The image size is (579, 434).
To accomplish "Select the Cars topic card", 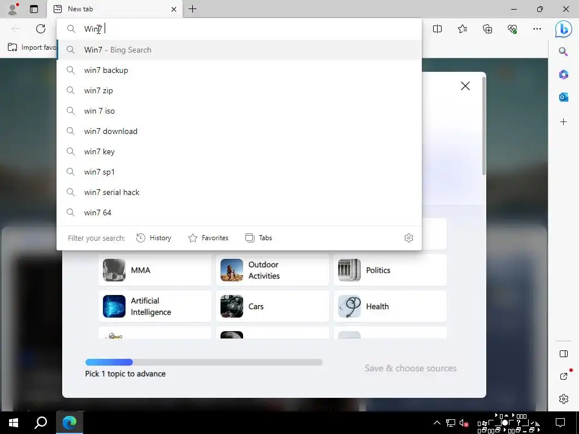I will tap(273, 306).
